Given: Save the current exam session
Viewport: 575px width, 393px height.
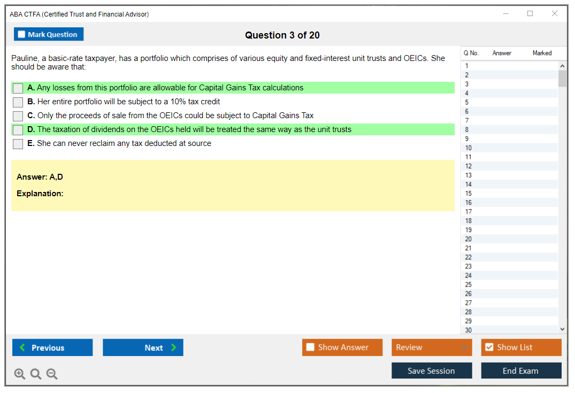Looking at the screenshot, I should (432, 371).
